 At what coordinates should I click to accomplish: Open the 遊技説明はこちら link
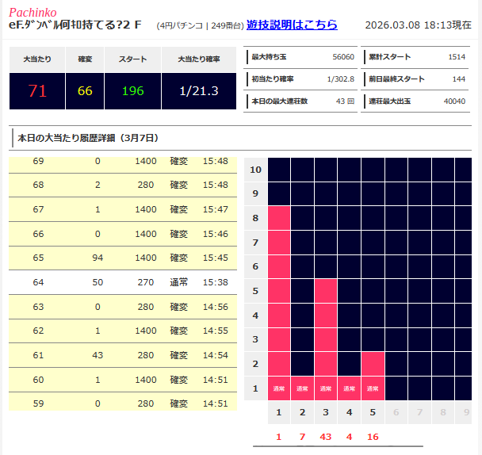tap(292, 25)
